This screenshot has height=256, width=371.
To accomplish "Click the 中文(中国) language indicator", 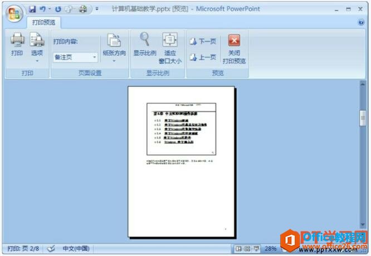I will click(76, 249).
